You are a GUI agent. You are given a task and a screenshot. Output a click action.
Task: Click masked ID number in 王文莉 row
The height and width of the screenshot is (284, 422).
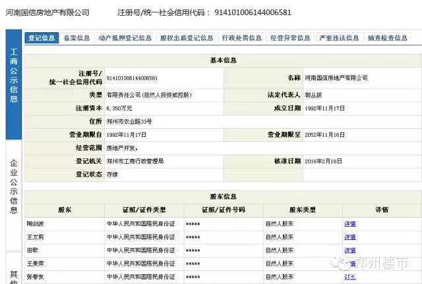(193, 237)
